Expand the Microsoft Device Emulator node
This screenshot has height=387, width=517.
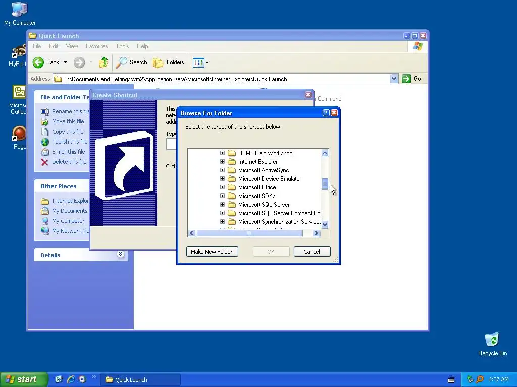click(222, 179)
